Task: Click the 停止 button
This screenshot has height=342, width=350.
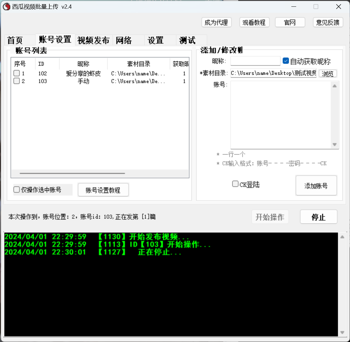Action: tap(319, 217)
